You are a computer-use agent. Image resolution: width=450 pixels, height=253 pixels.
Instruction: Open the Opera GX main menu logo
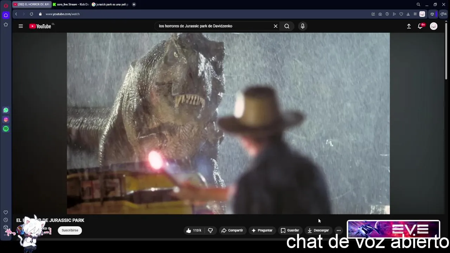[x=6, y=6]
